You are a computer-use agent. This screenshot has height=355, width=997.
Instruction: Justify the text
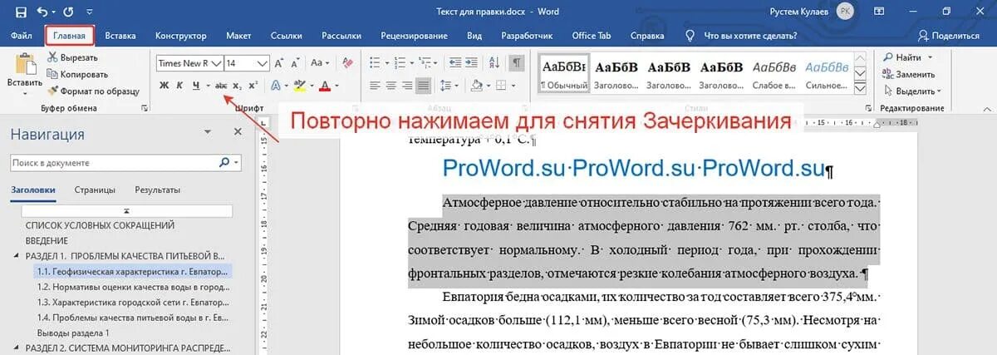point(424,85)
